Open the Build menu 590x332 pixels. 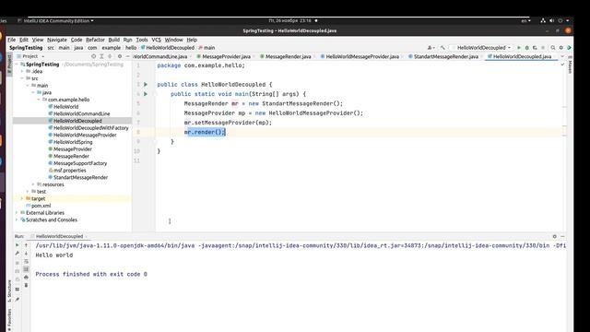114,40
